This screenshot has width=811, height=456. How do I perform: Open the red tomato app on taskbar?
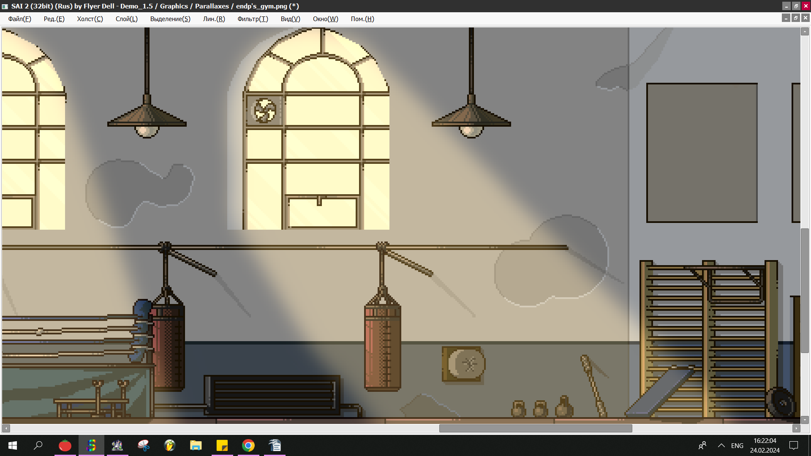(x=65, y=445)
